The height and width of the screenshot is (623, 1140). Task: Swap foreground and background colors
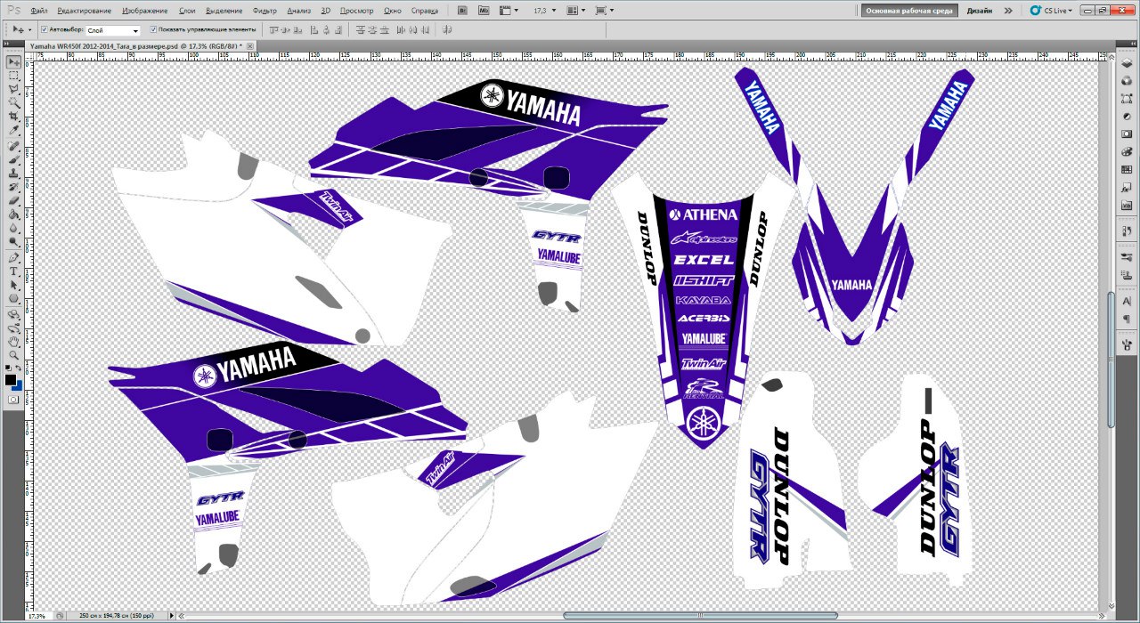[20, 368]
